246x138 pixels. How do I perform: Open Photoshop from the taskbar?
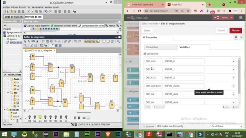[118, 134]
